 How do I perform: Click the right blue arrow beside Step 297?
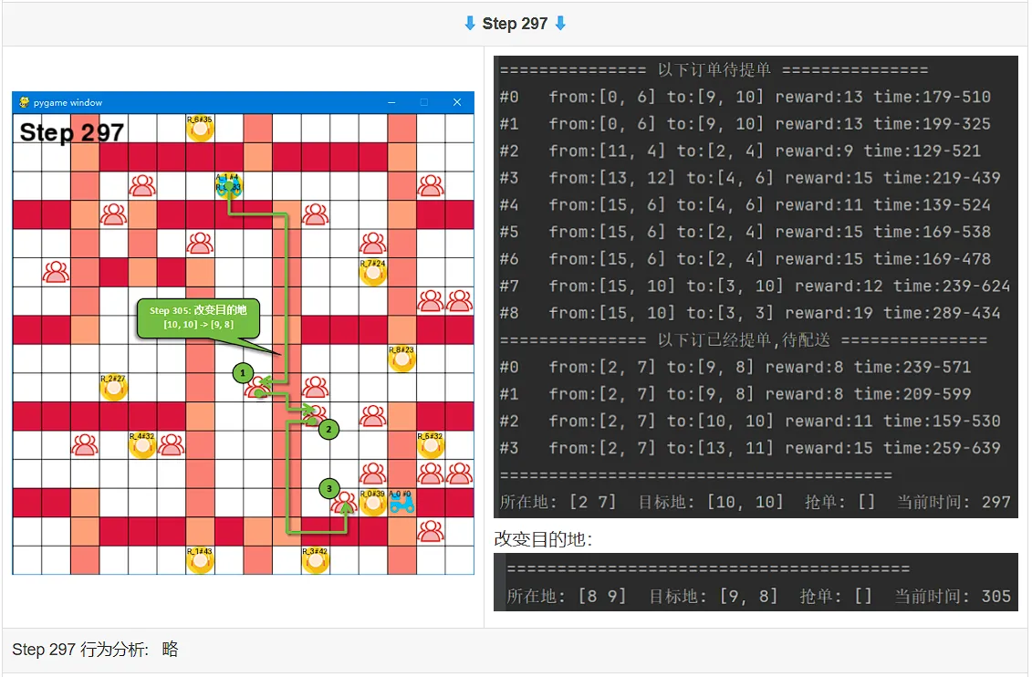(x=560, y=24)
